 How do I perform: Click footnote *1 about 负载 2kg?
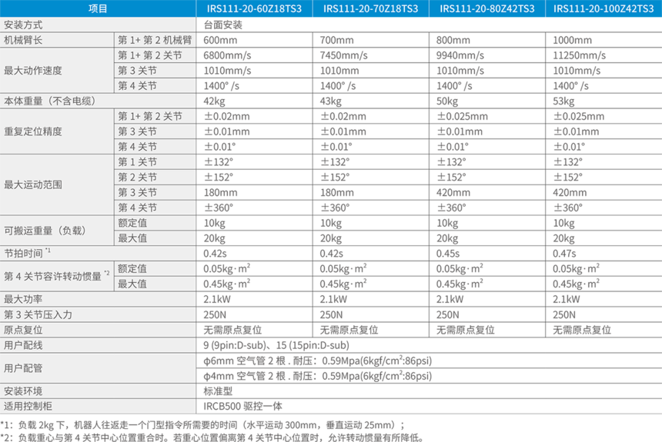coord(202,425)
